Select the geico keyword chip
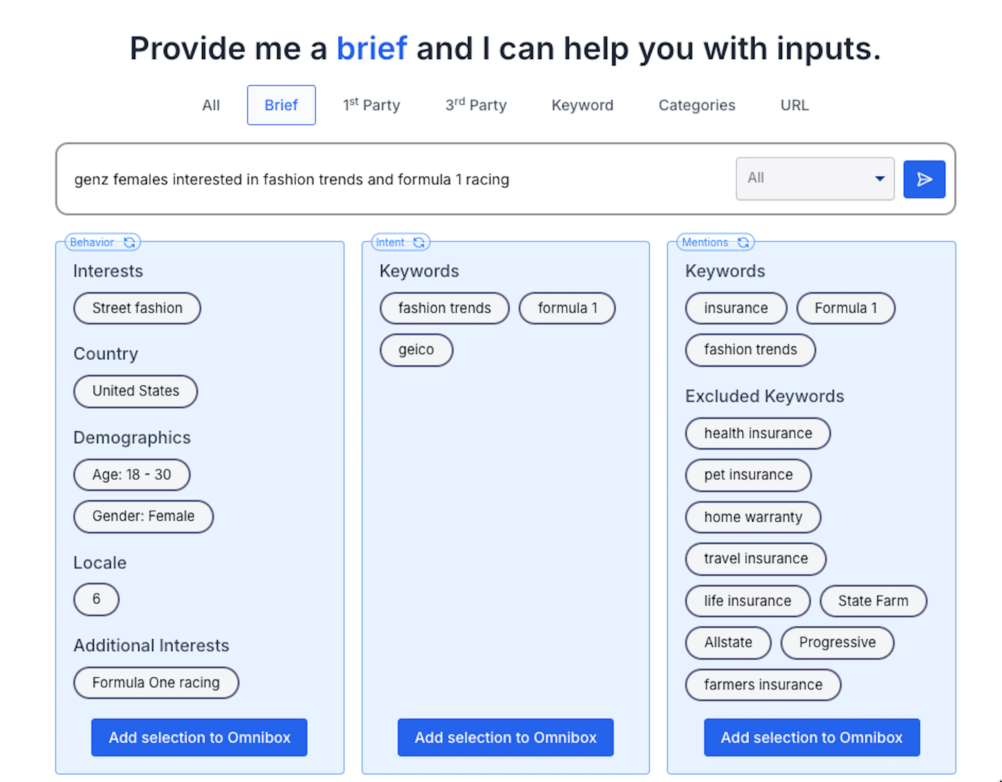Screen dimensions: 1002x782 coord(416,350)
